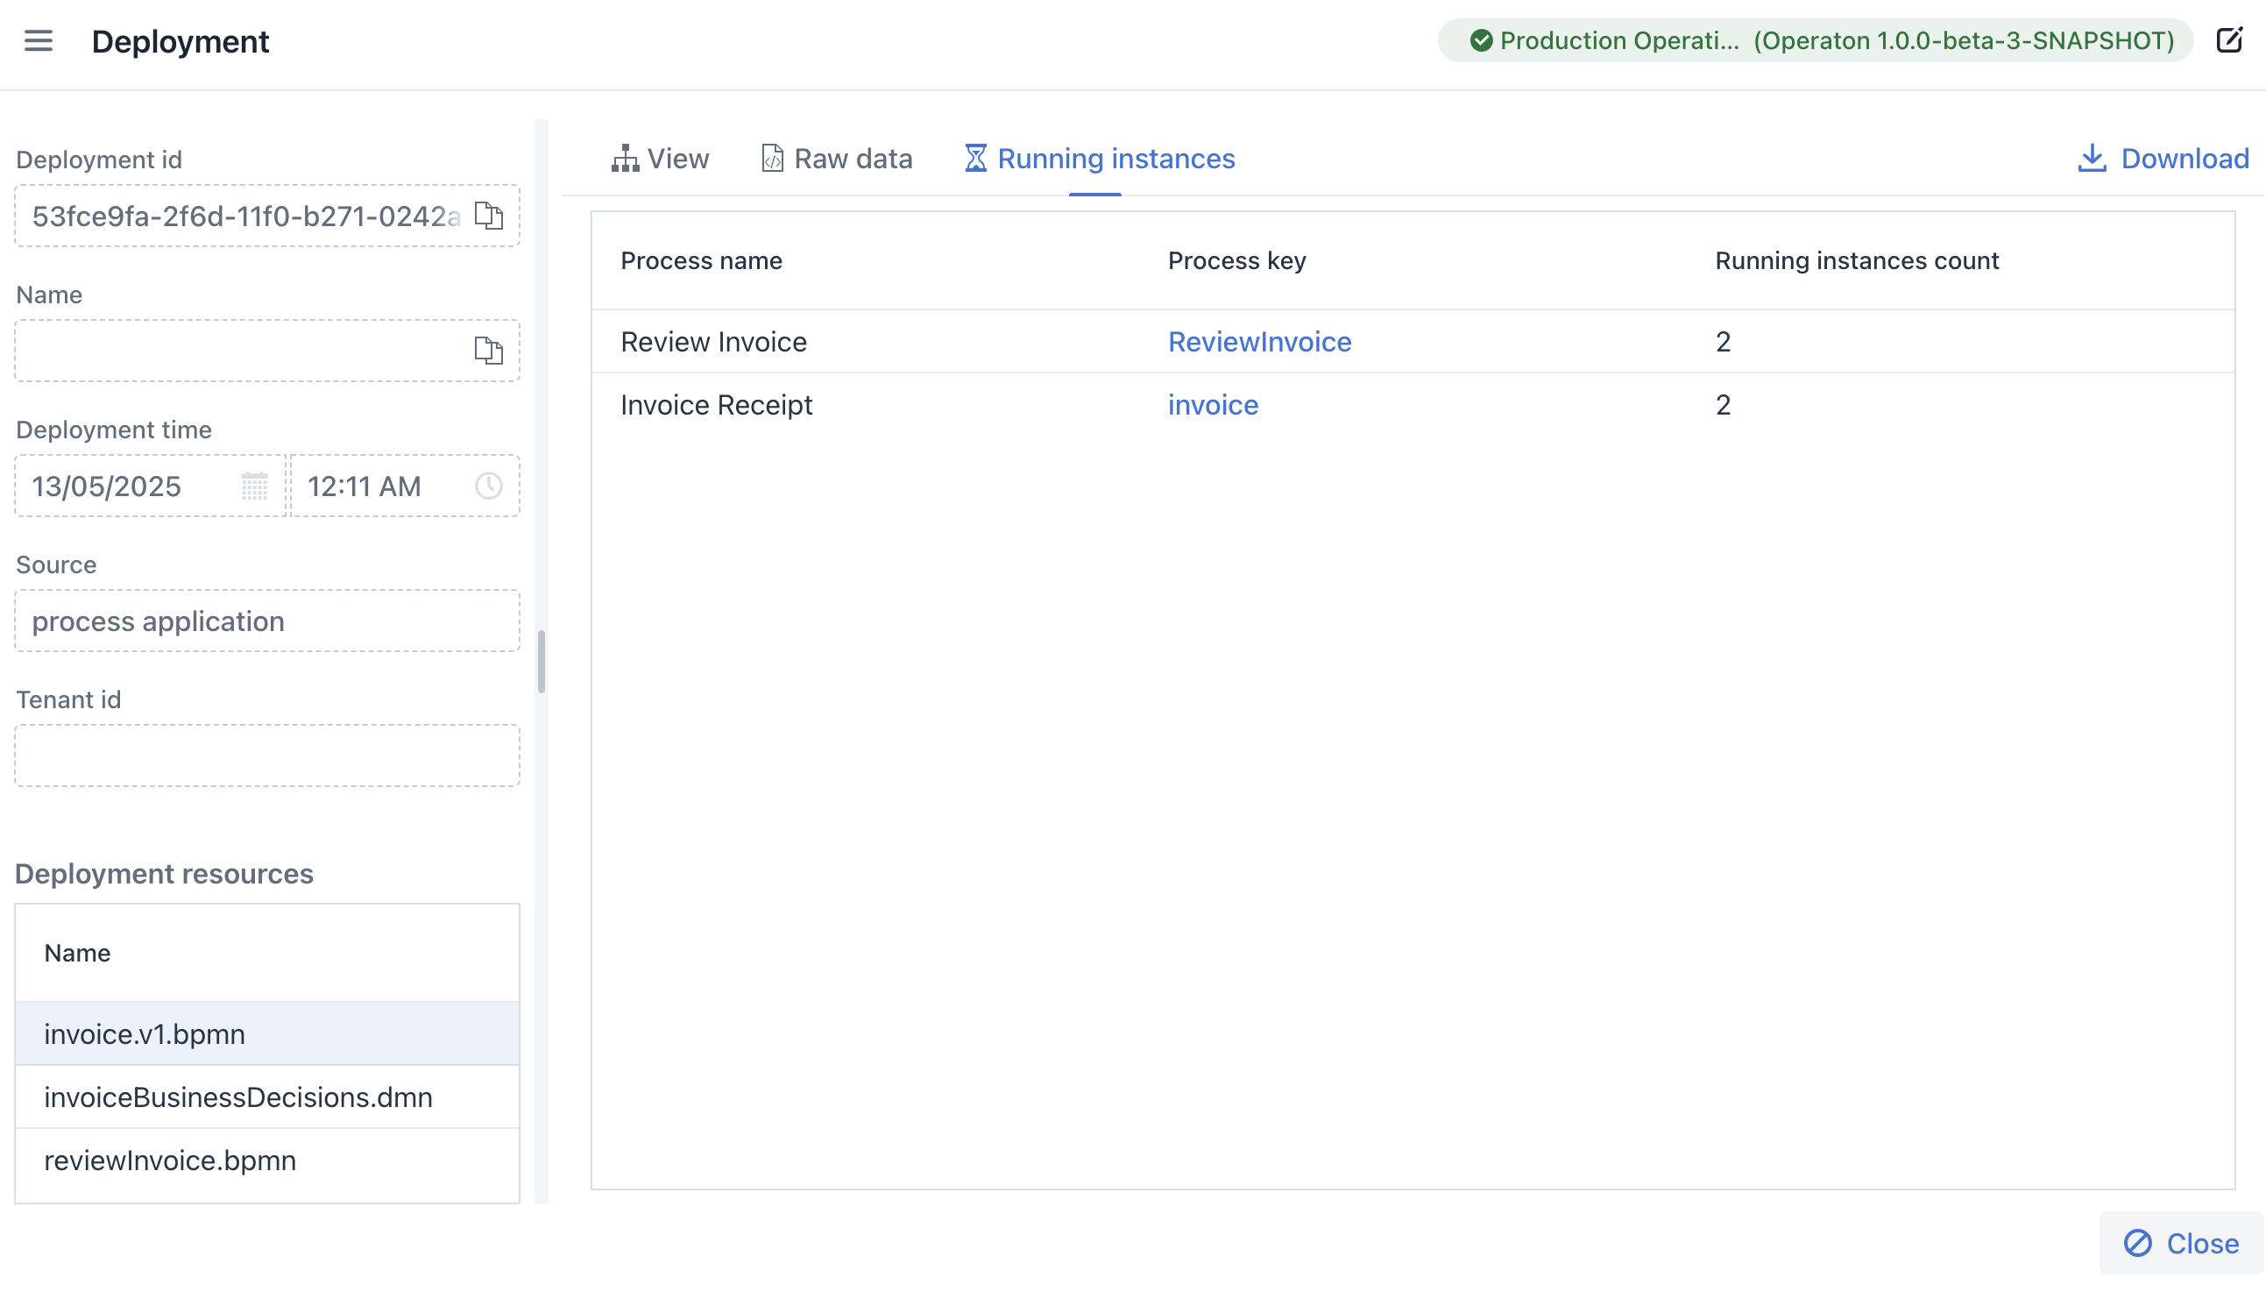
Task: Open the calendar picker for deployment date
Action: click(x=254, y=486)
